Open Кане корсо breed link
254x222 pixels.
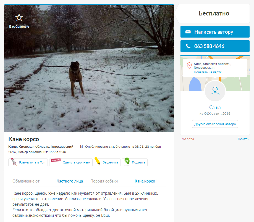tap(145, 181)
